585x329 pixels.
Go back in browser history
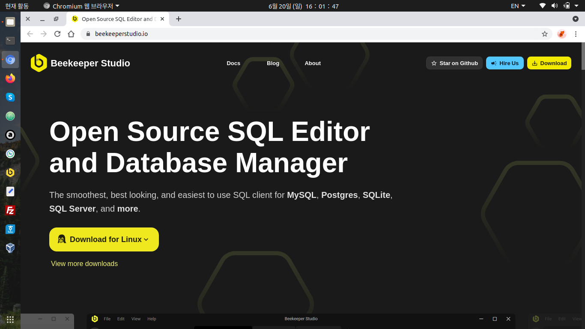pos(30,34)
